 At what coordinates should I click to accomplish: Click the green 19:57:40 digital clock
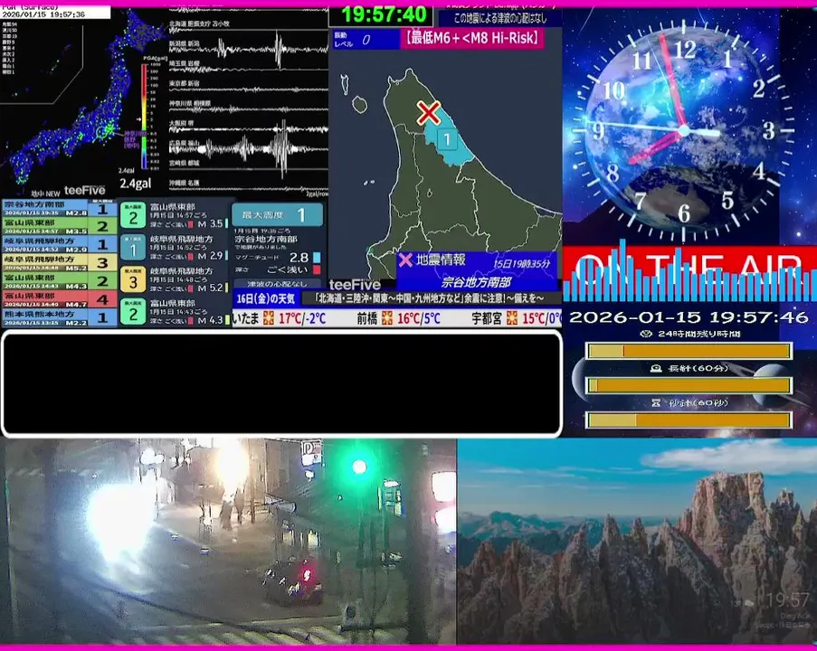pos(383,15)
